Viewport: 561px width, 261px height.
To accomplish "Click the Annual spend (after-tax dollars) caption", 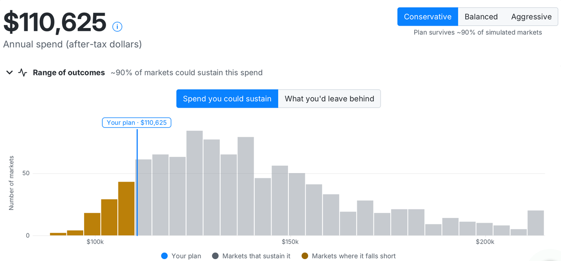I will coord(72,44).
